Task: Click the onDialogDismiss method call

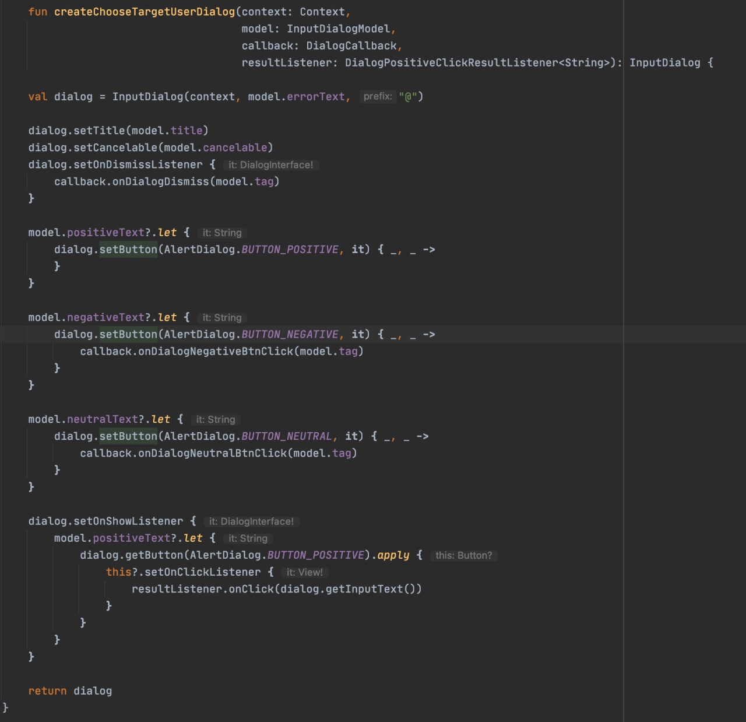Action: [161, 181]
